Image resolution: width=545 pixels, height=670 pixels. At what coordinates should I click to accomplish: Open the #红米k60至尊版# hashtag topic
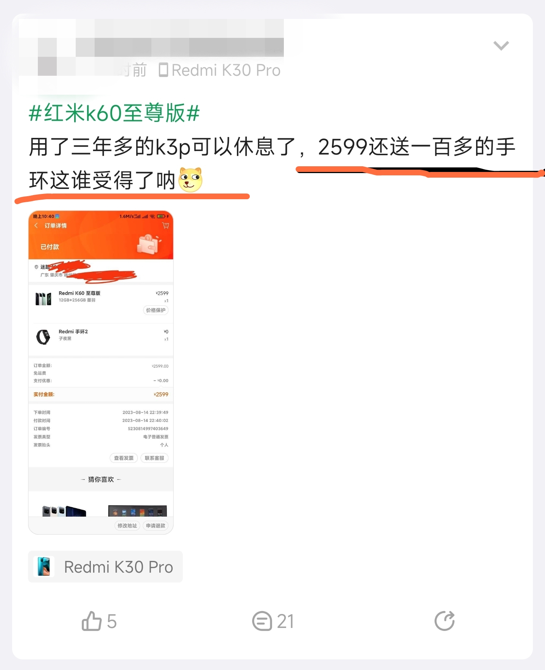(x=114, y=113)
